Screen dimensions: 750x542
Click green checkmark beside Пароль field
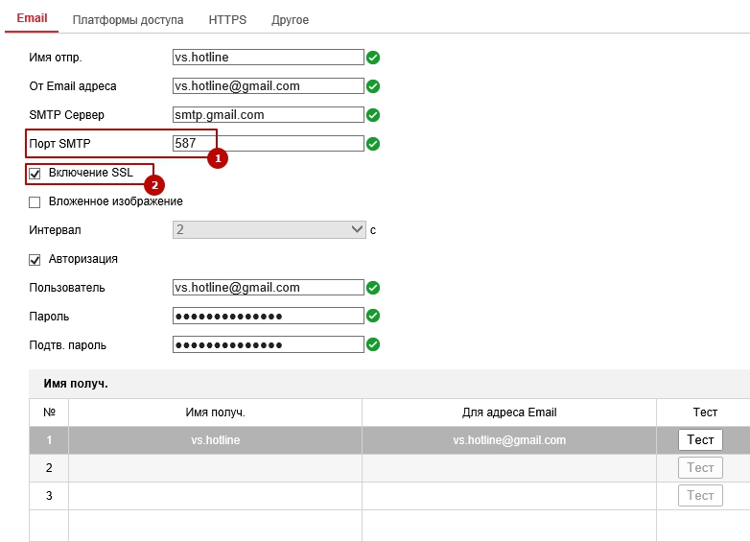click(x=373, y=316)
